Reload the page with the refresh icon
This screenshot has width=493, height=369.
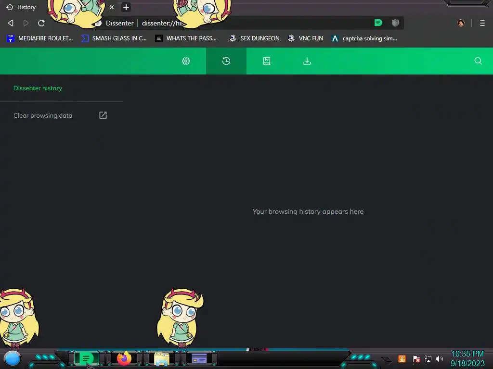(41, 23)
